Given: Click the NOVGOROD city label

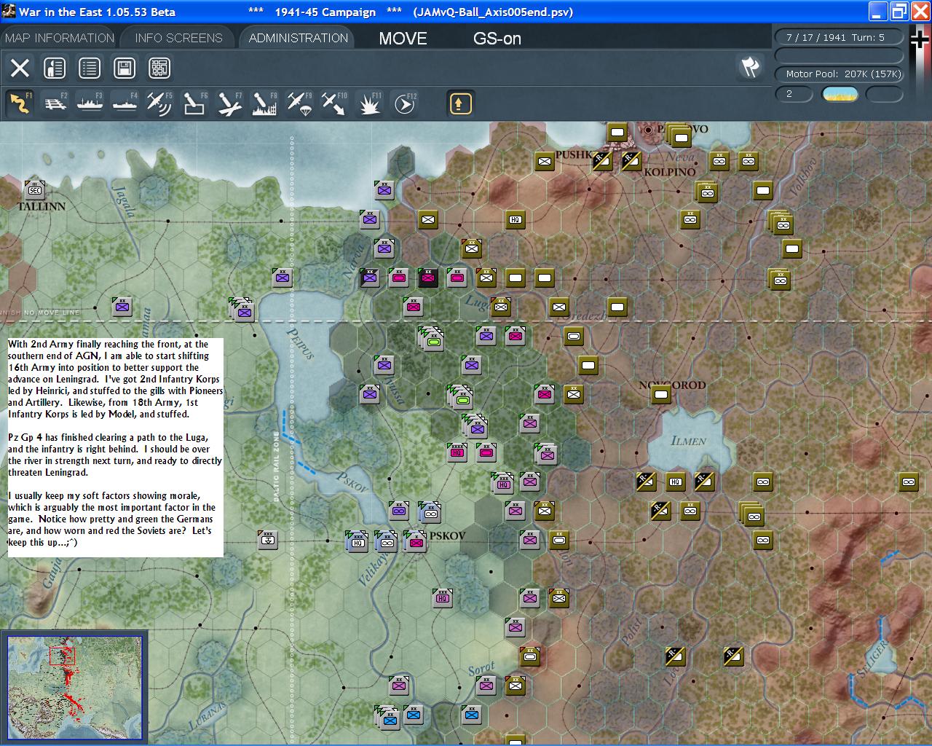Looking at the screenshot, I should click(672, 385).
